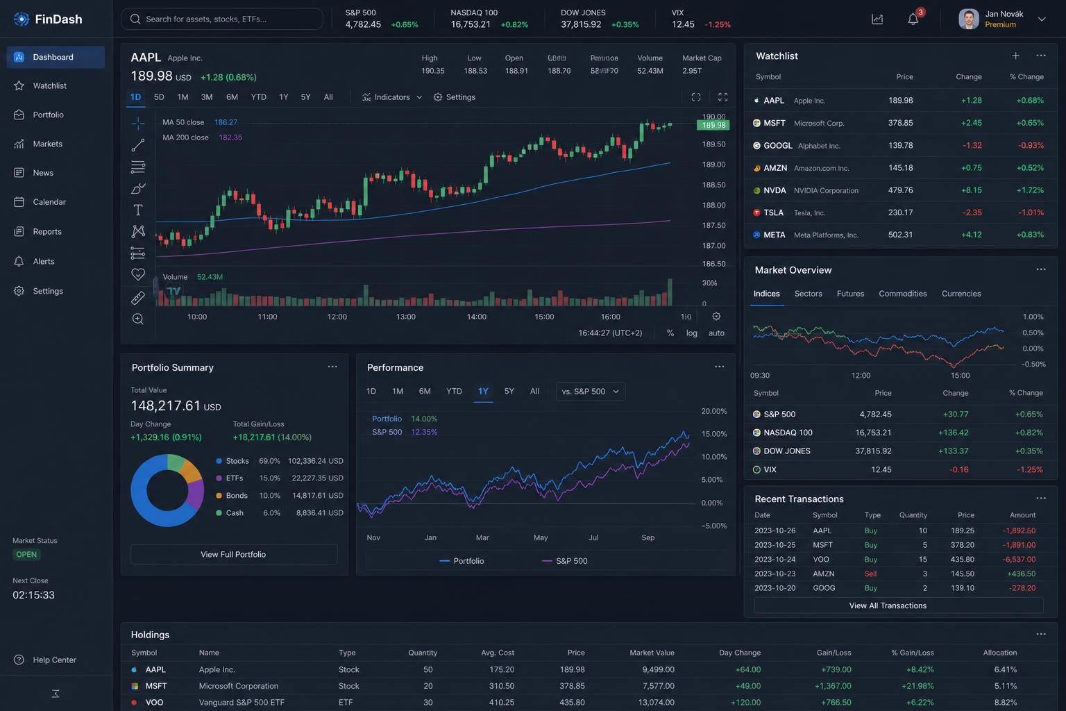Click the VOO symbol in the Holdings table
The image size is (1066, 711).
tap(154, 703)
